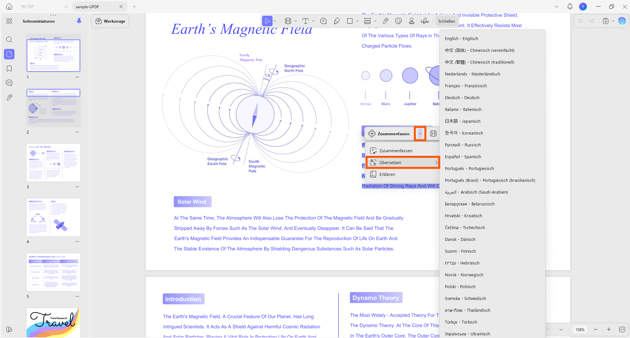Go to the home screen
Screen dimensions: 630x338
click(9, 7)
